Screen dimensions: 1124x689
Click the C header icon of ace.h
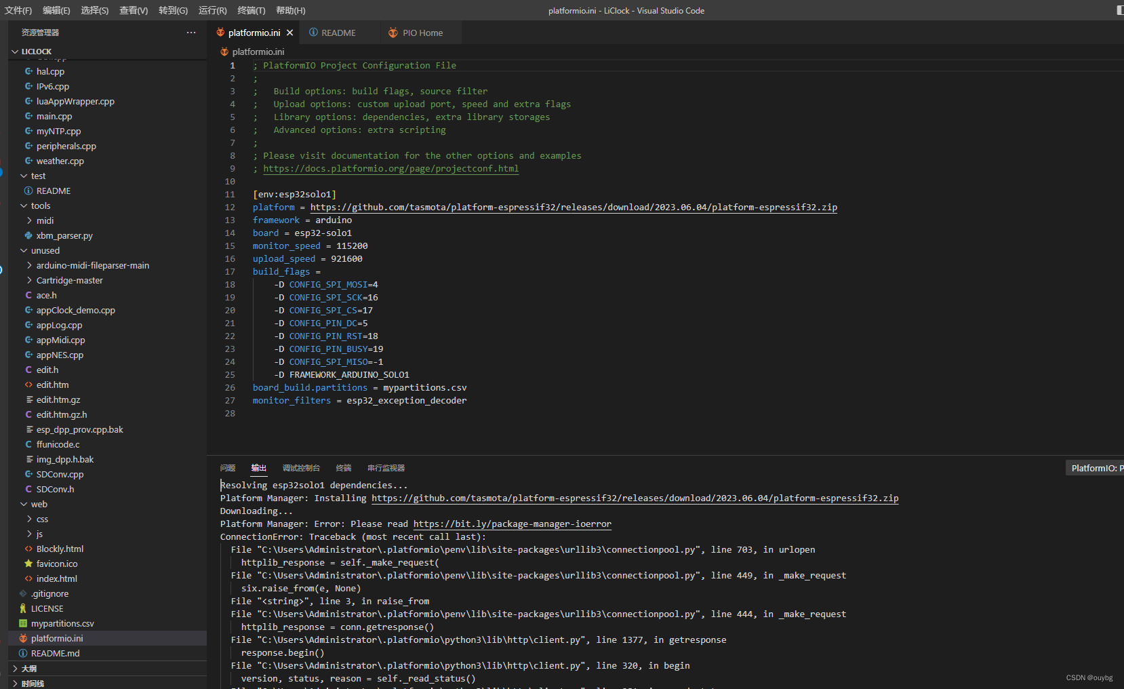pos(28,295)
